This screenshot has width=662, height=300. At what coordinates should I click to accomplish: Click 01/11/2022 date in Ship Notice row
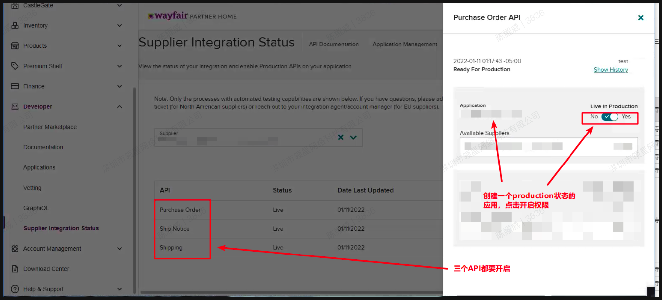pyautogui.click(x=351, y=229)
